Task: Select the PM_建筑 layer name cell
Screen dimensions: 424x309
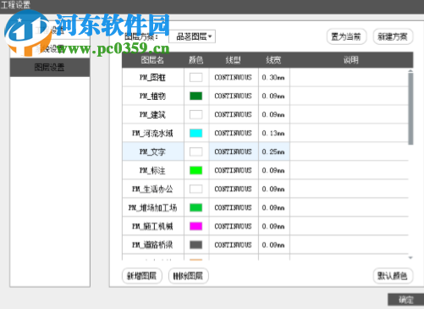Action: 153,114
